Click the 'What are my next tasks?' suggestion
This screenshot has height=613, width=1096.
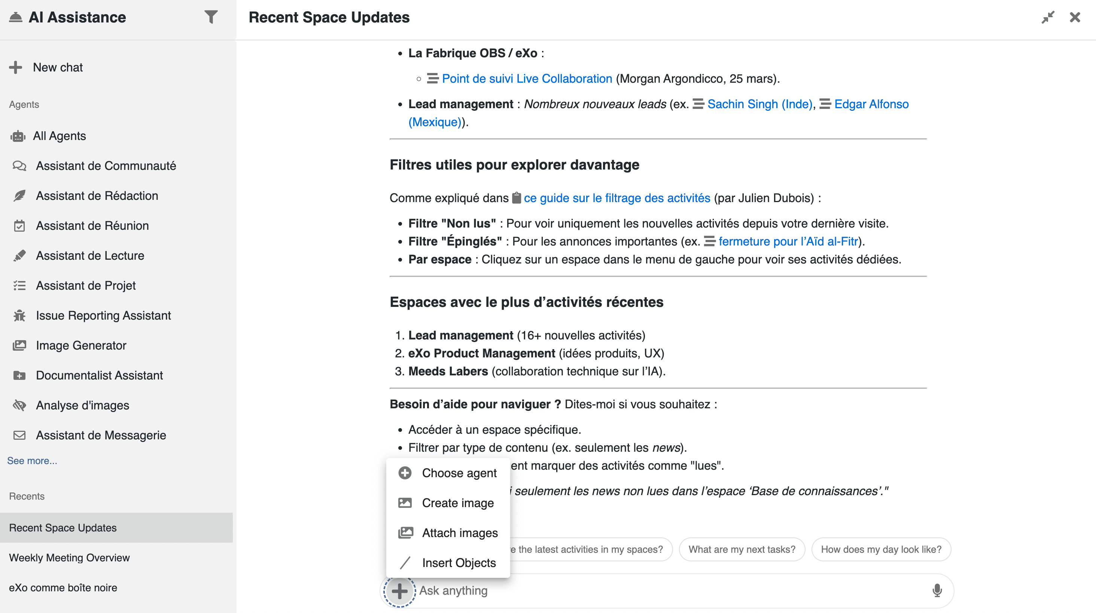(742, 550)
